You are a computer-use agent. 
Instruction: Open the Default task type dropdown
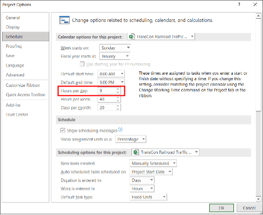148,197
